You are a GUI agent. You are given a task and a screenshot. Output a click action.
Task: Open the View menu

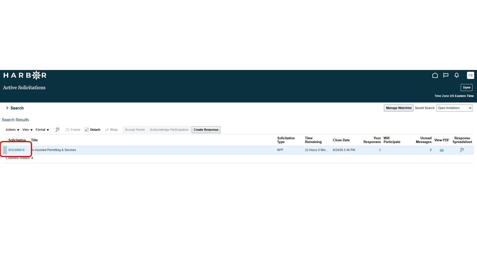27,130
